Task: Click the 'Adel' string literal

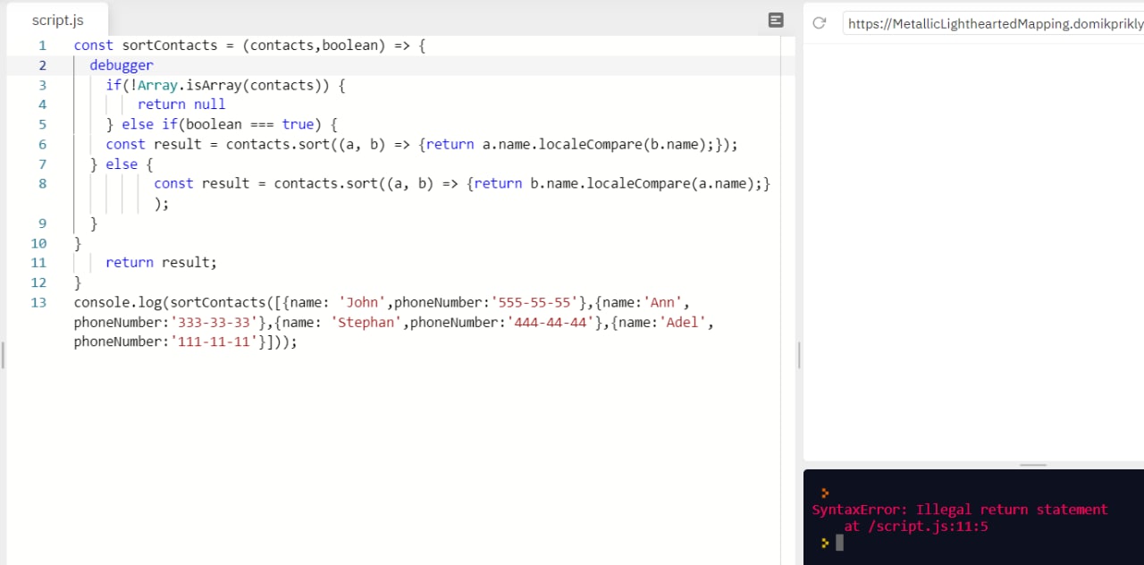Action: 684,322
